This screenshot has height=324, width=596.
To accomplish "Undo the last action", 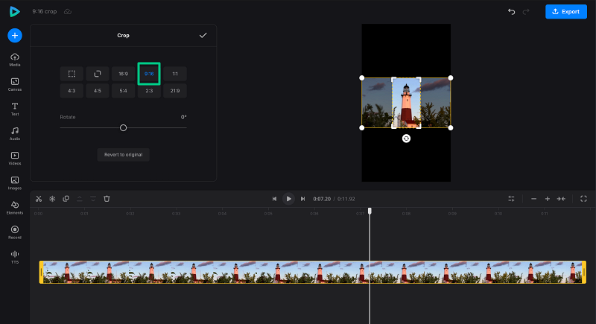I will [512, 12].
